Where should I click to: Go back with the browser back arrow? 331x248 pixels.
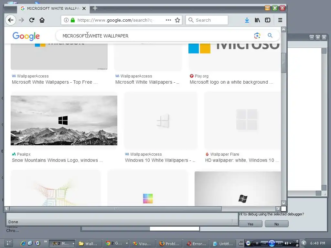pyautogui.click(x=11, y=20)
